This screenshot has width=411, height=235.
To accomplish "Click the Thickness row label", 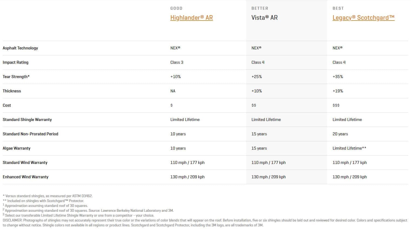I will tap(12, 91).
